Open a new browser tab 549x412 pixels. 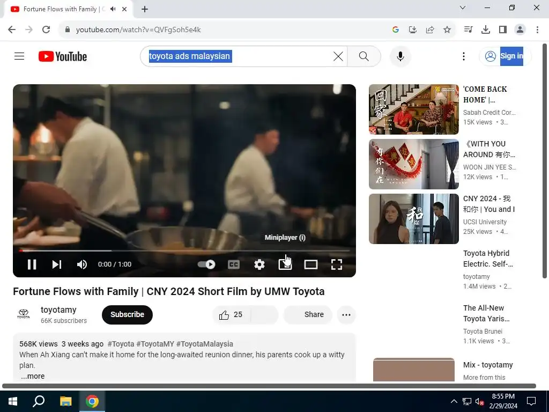point(145,9)
